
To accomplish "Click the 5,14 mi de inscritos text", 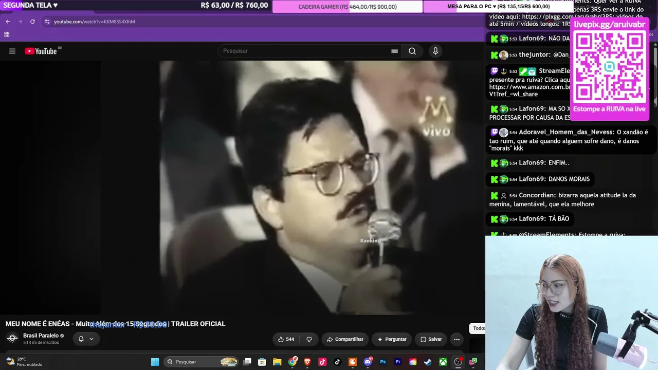I will (41, 343).
